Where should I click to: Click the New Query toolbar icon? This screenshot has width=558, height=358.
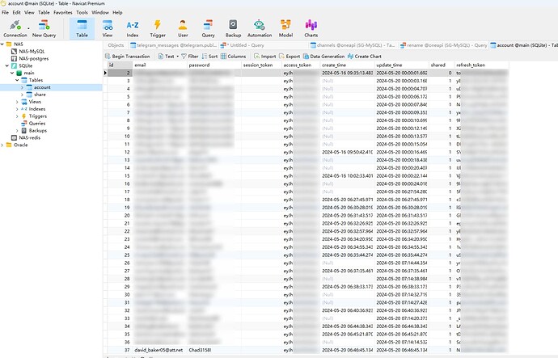pos(44,28)
